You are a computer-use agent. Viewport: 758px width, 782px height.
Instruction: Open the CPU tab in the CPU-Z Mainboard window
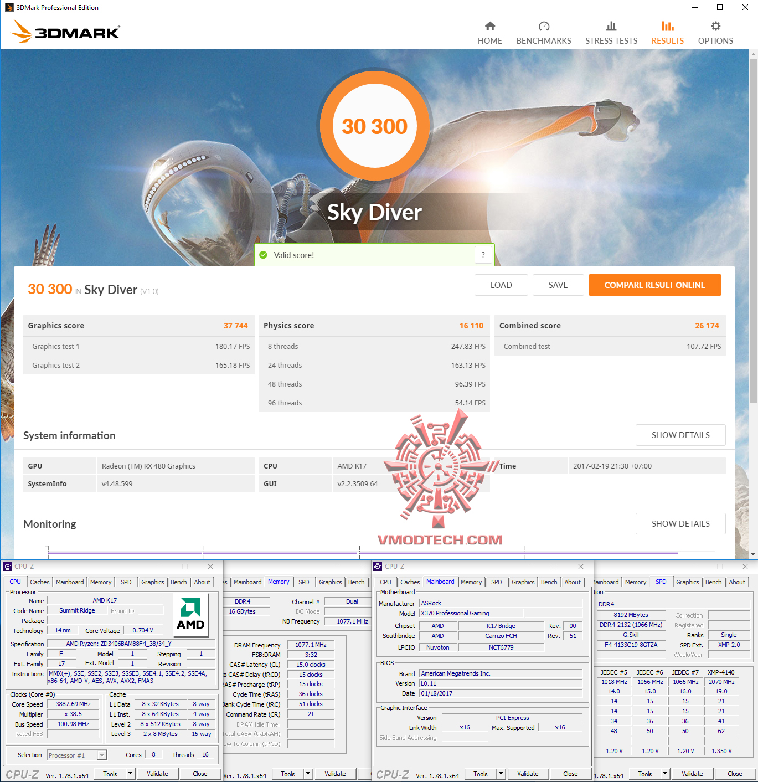click(x=385, y=582)
